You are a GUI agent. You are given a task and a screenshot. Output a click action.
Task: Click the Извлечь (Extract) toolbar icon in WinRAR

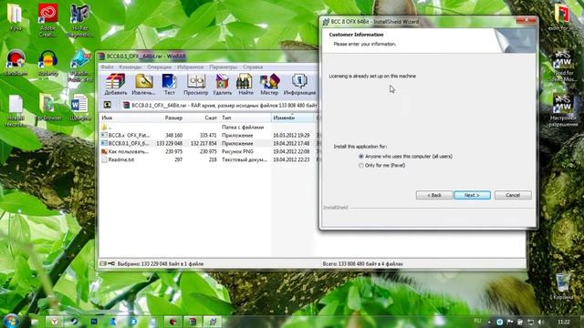click(x=144, y=85)
